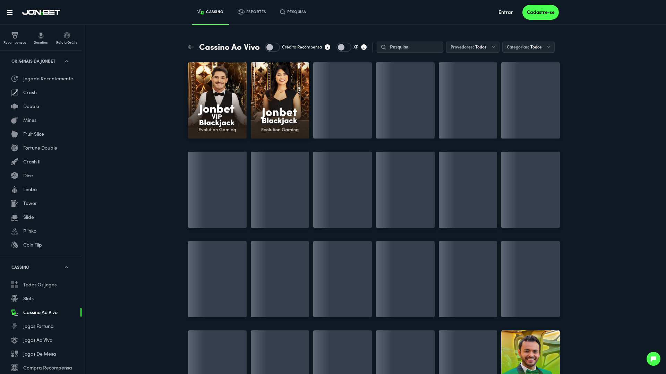This screenshot has height=374, width=666.
Task: Show info about Crédito Recompensa
Action: click(327, 47)
